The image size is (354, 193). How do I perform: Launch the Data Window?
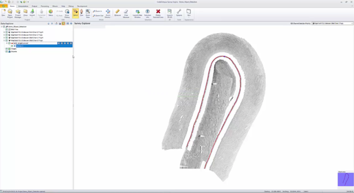pyautogui.click(x=137, y=14)
